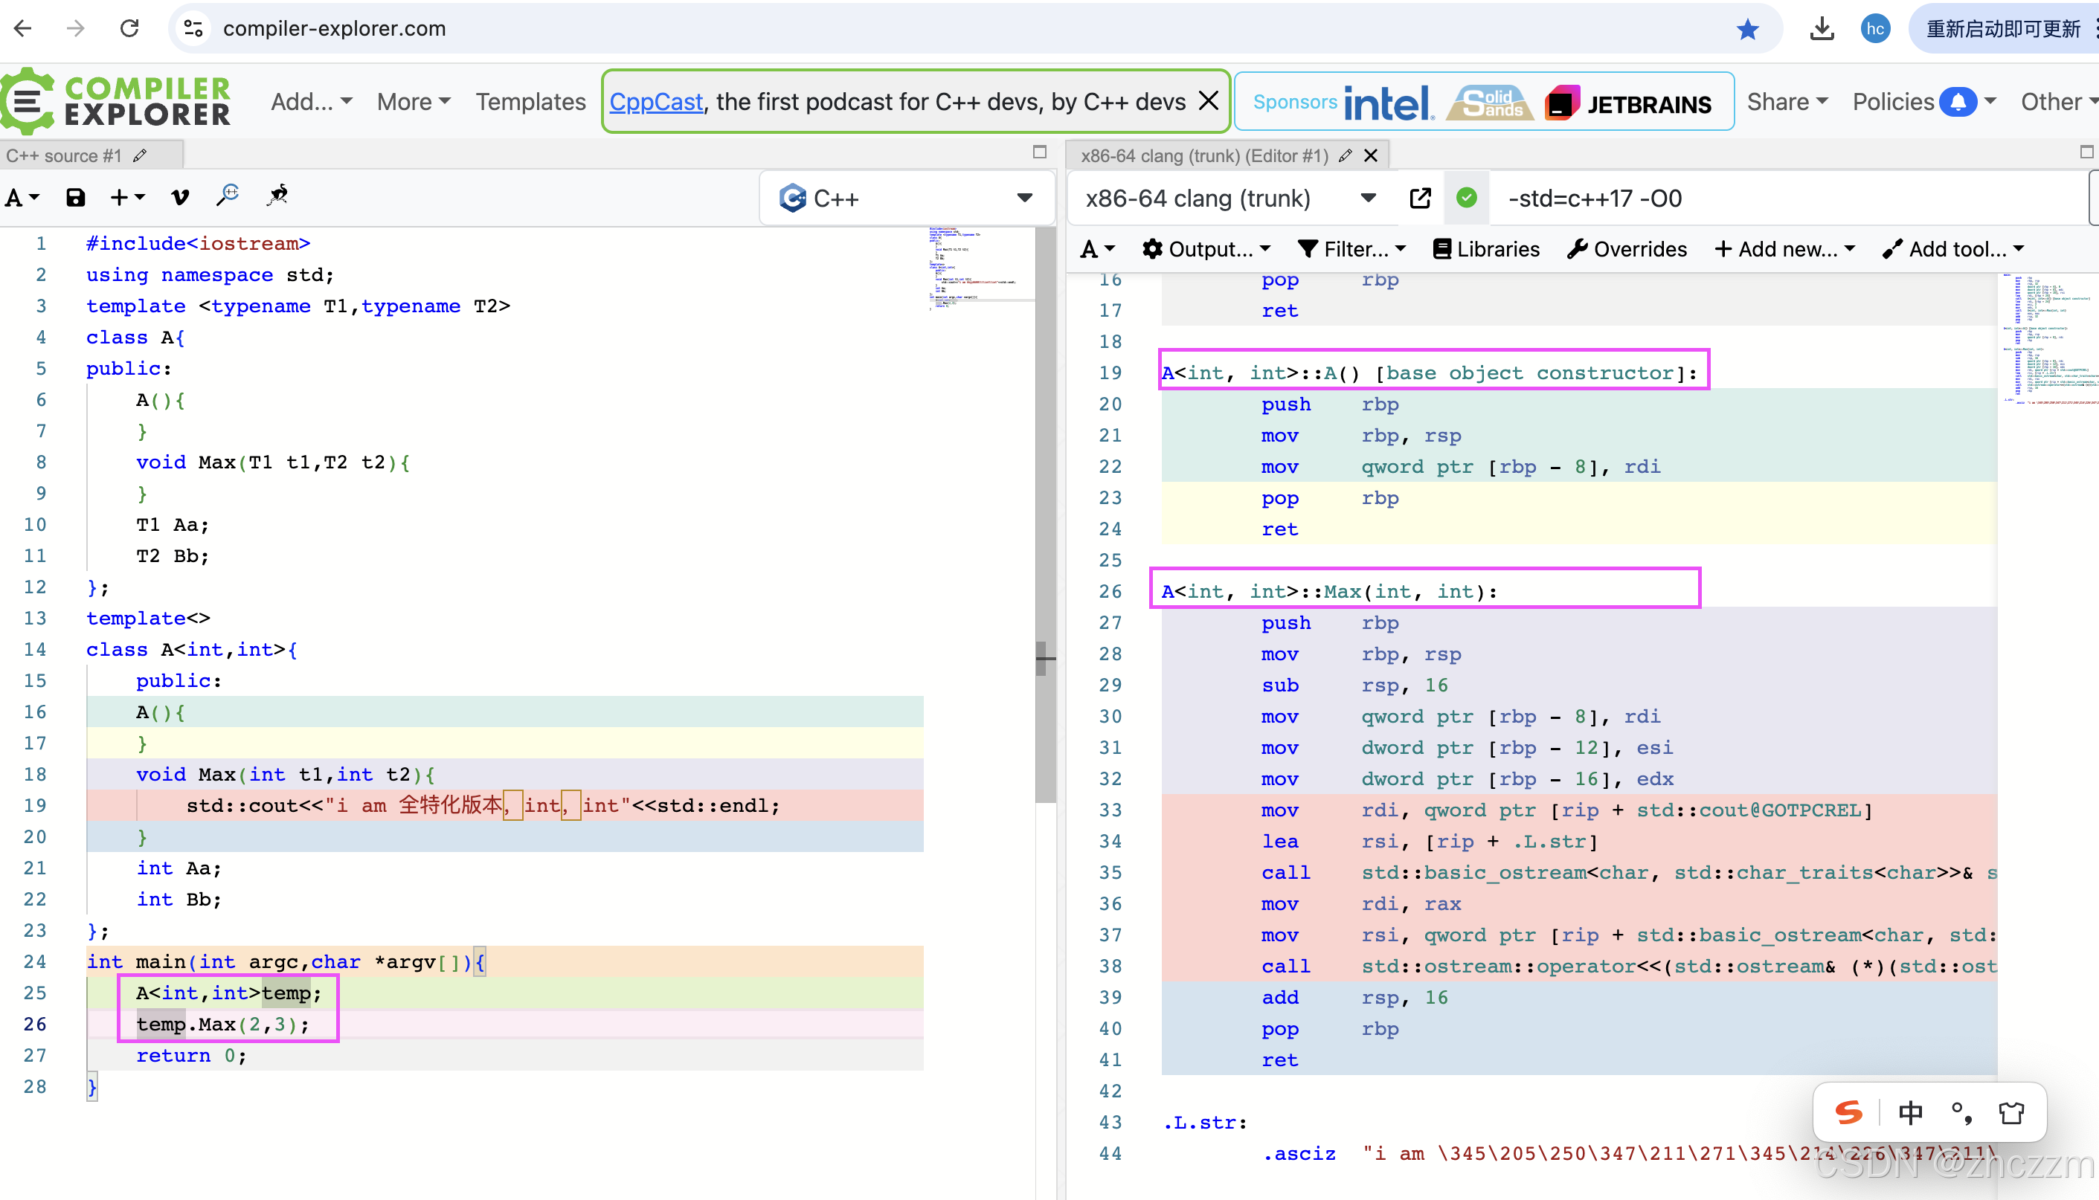
Task: Maximize the C++ source pane
Action: click(1040, 152)
